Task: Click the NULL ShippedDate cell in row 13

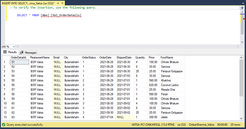Action: [x=124, y=117]
